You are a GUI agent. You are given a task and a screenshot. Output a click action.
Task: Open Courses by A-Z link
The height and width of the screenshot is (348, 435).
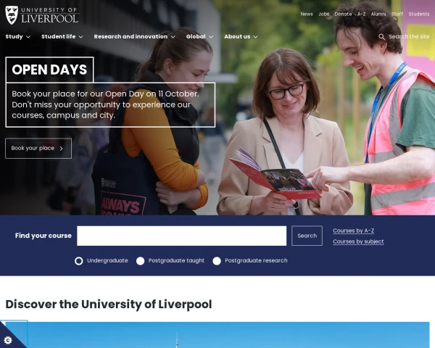coord(354,231)
